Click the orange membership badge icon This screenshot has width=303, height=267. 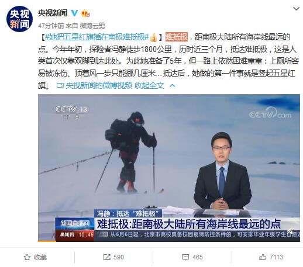click(x=85, y=13)
